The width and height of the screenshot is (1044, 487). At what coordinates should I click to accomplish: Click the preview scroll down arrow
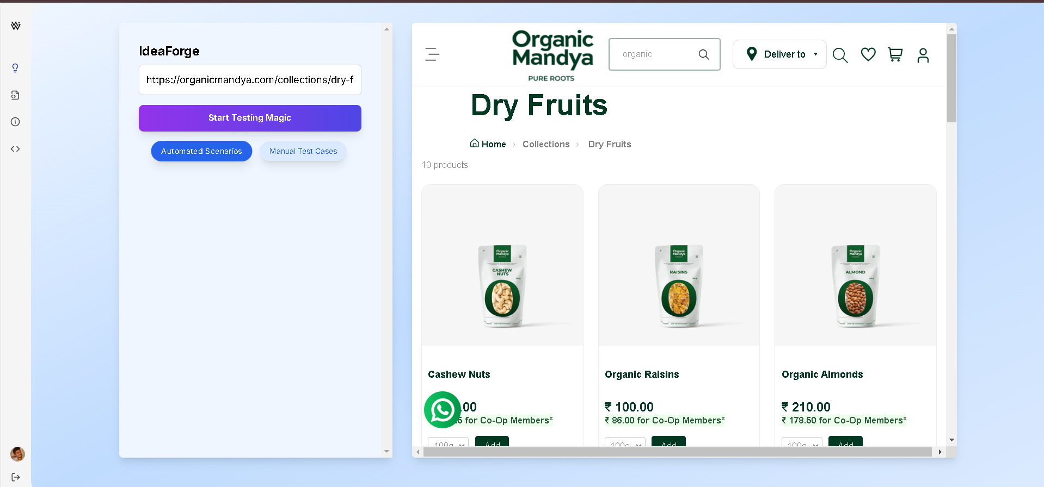(x=951, y=440)
